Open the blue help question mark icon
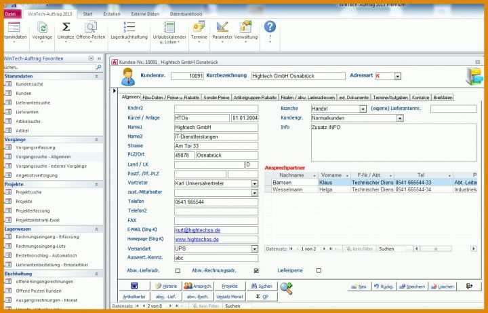This screenshot has height=313, width=488. click(270, 26)
